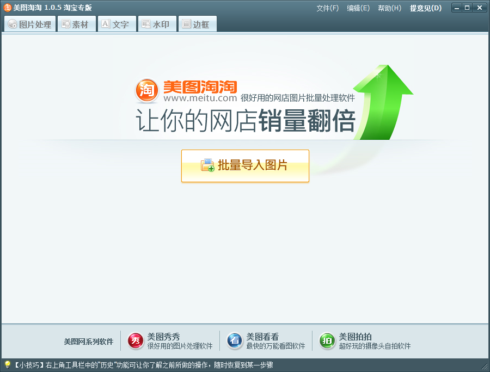Screen dimensions: 490x372
Task: Click the 水印 stamp icon
Action: (x=145, y=23)
